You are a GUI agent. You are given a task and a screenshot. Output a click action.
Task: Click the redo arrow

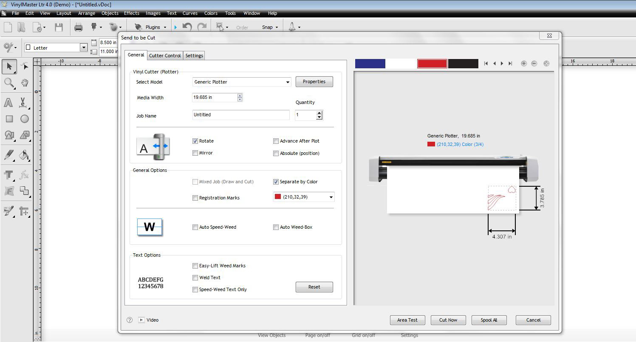click(x=202, y=27)
